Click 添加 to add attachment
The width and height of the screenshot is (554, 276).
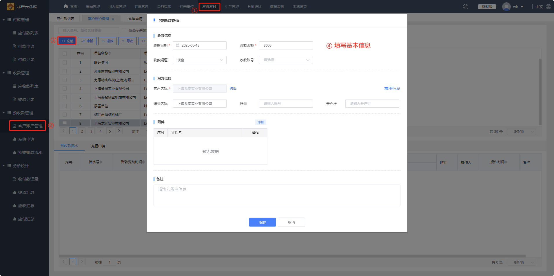pyautogui.click(x=261, y=122)
